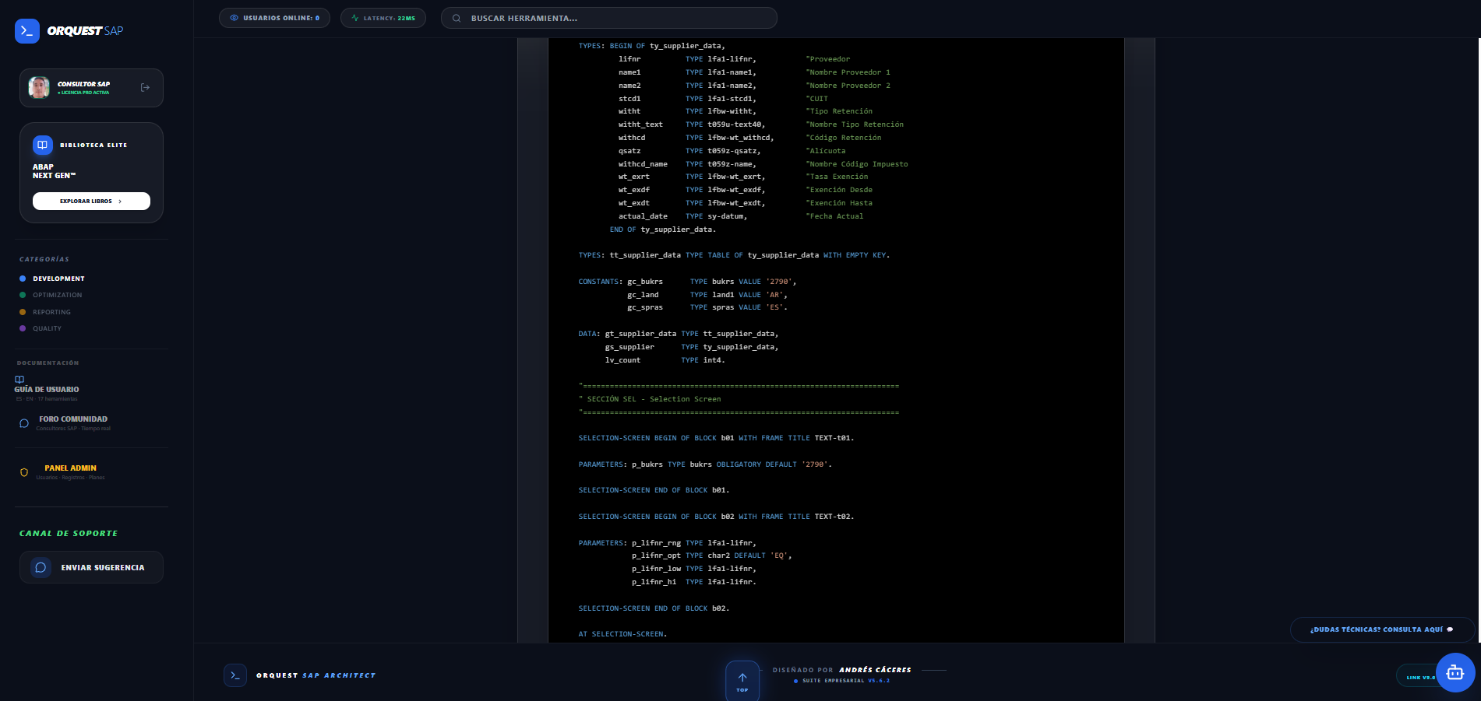Click the search magnifier in Buscar Herramienta bar

[457, 17]
